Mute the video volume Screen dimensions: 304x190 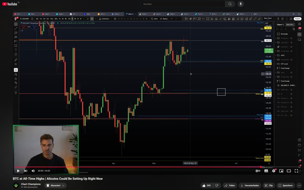(x=33, y=171)
